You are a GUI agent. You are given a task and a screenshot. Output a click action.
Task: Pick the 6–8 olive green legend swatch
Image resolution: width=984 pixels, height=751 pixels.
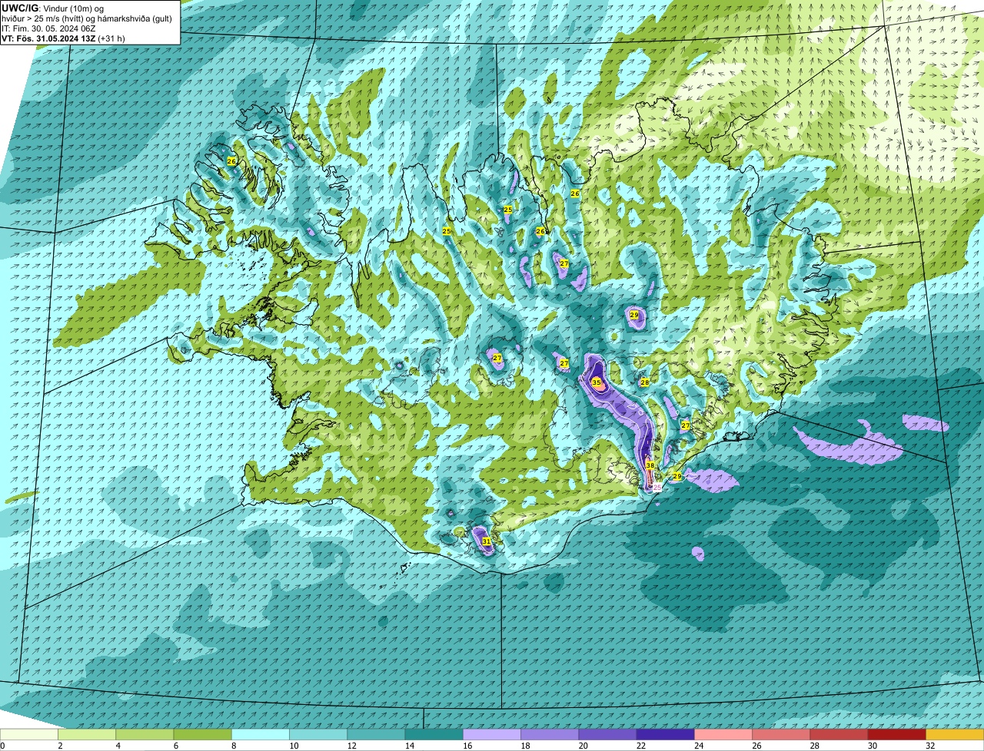coord(202,734)
